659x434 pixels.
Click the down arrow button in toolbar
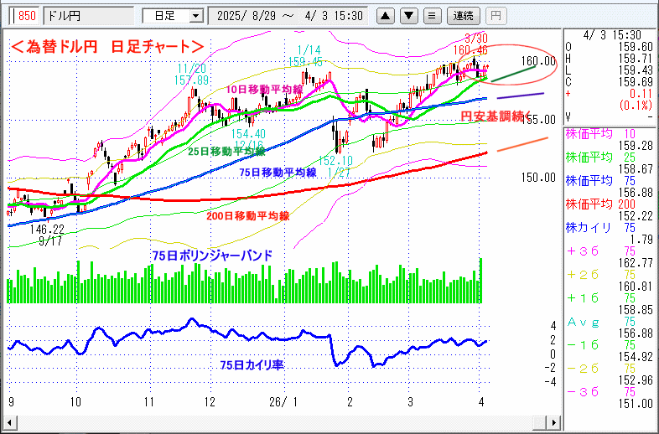click(408, 16)
